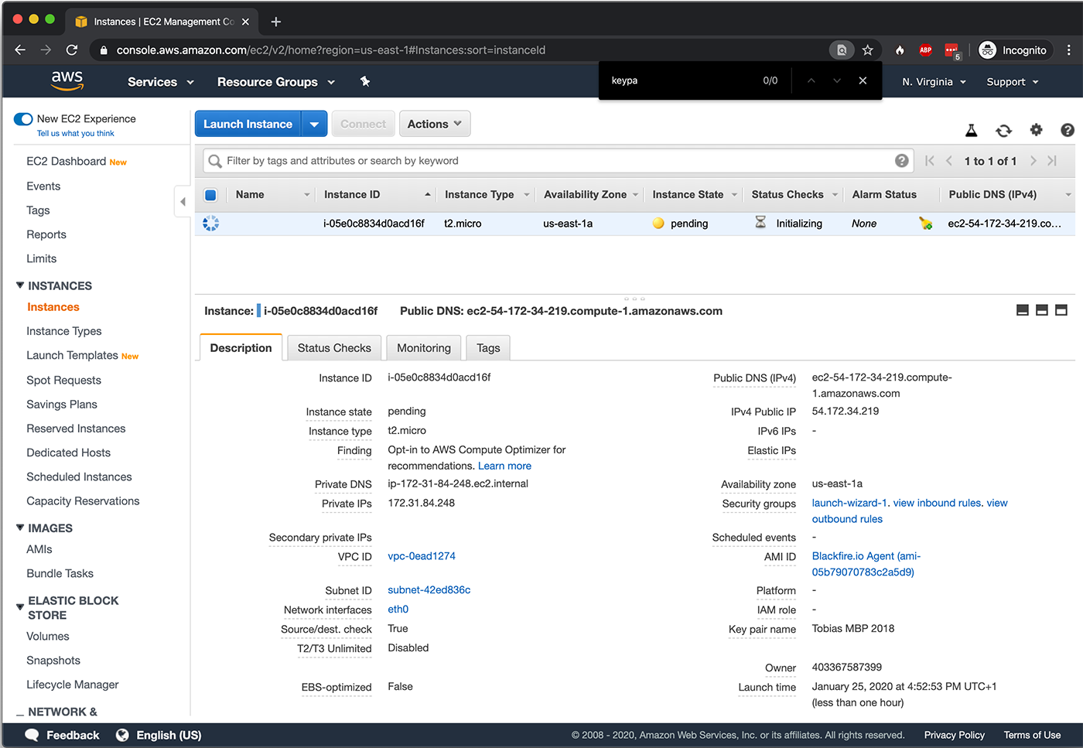This screenshot has height=748, width=1083.
Task: Click find previous match arrow
Action: pyautogui.click(x=811, y=80)
